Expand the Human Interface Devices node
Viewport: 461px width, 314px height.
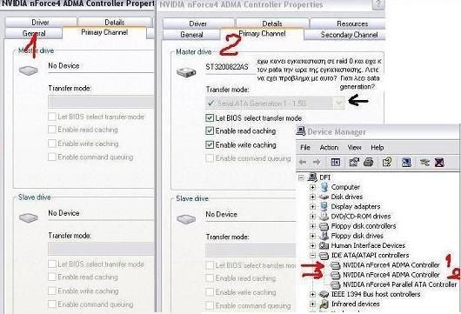point(312,246)
